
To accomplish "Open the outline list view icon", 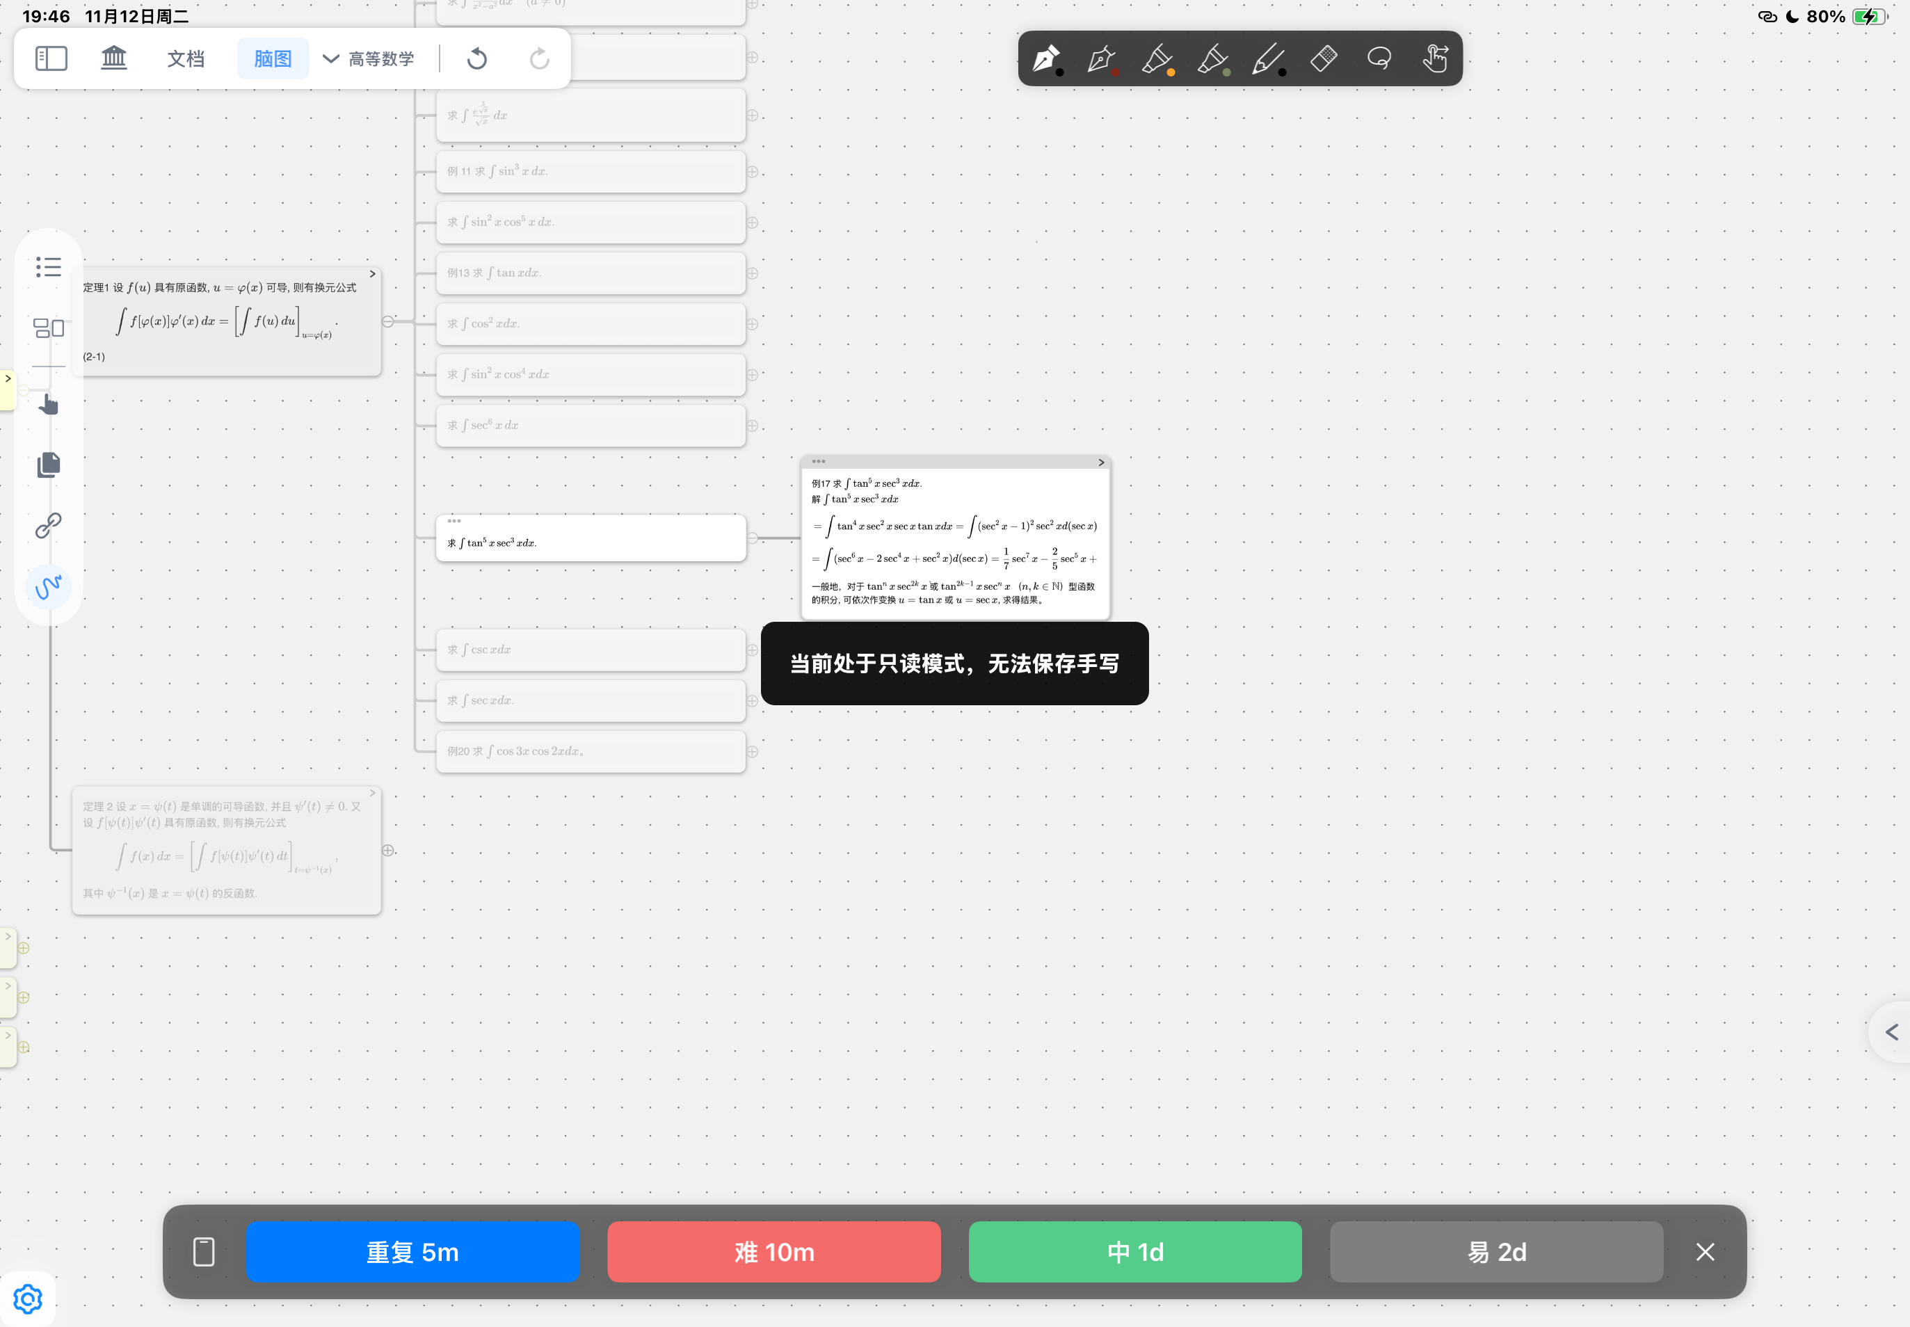I will [x=48, y=267].
